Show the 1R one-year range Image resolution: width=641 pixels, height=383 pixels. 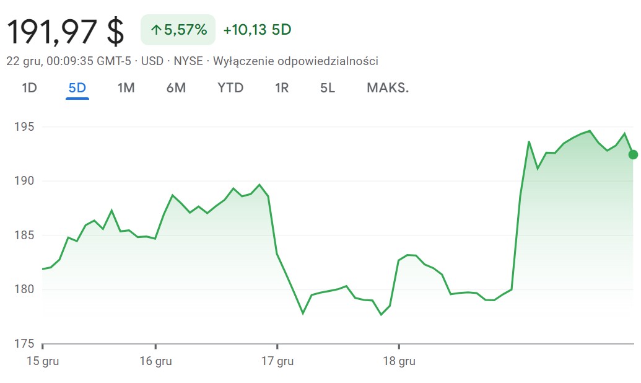pyautogui.click(x=282, y=88)
